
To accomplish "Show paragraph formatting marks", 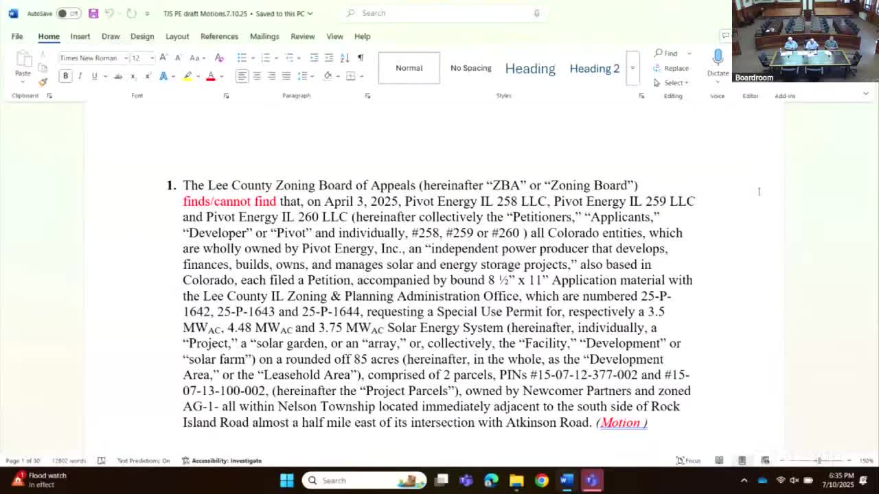I will coord(360,58).
